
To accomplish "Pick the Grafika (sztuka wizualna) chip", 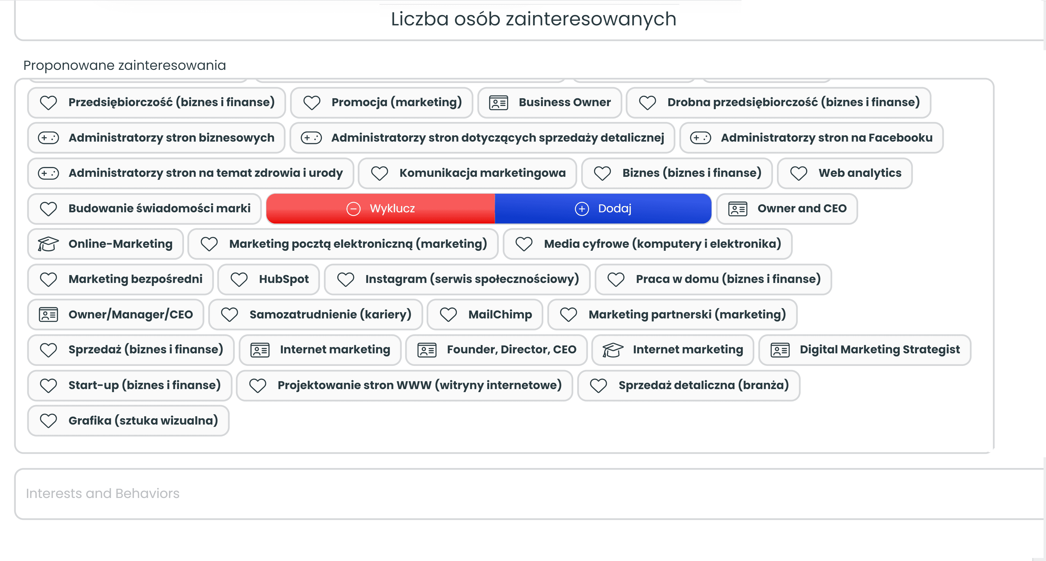I will 128,421.
